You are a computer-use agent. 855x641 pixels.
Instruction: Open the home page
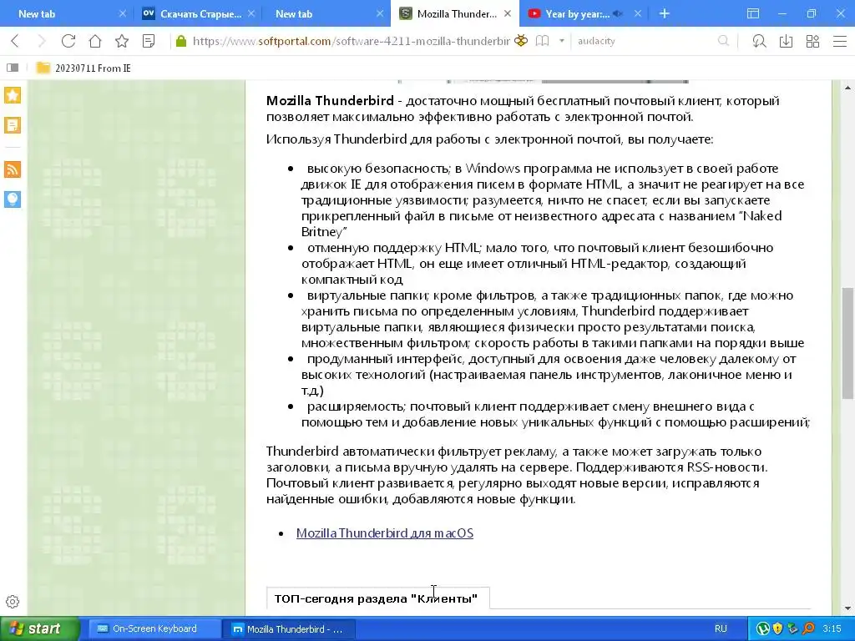pos(95,41)
